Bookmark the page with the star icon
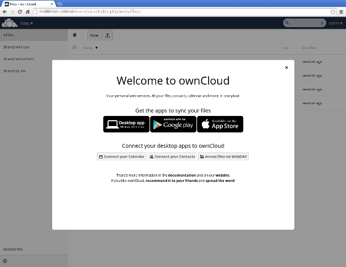The image size is (346, 267). [333, 12]
